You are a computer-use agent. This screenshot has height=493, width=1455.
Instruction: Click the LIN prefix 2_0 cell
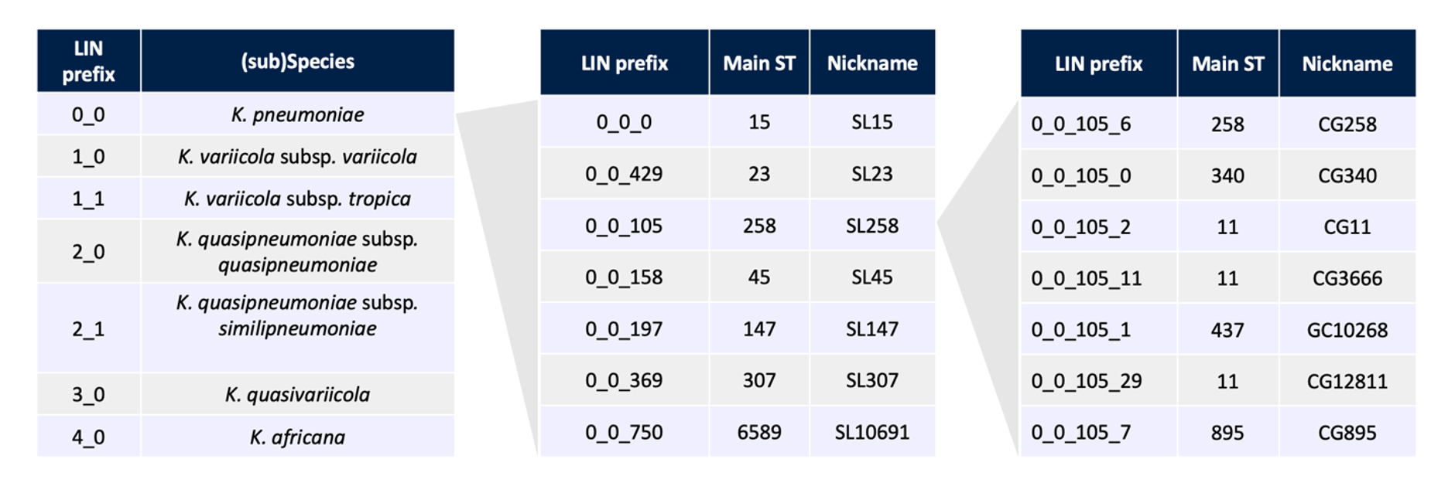tap(88, 252)
